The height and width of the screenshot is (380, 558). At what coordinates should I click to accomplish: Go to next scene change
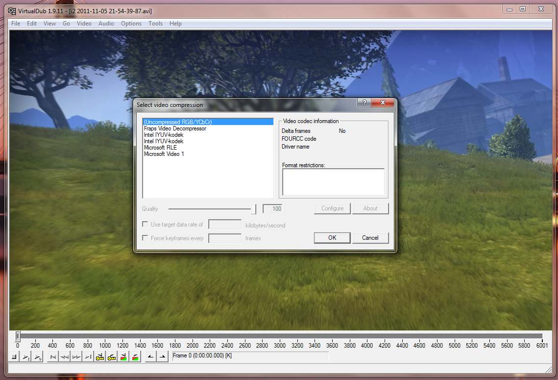135,356
